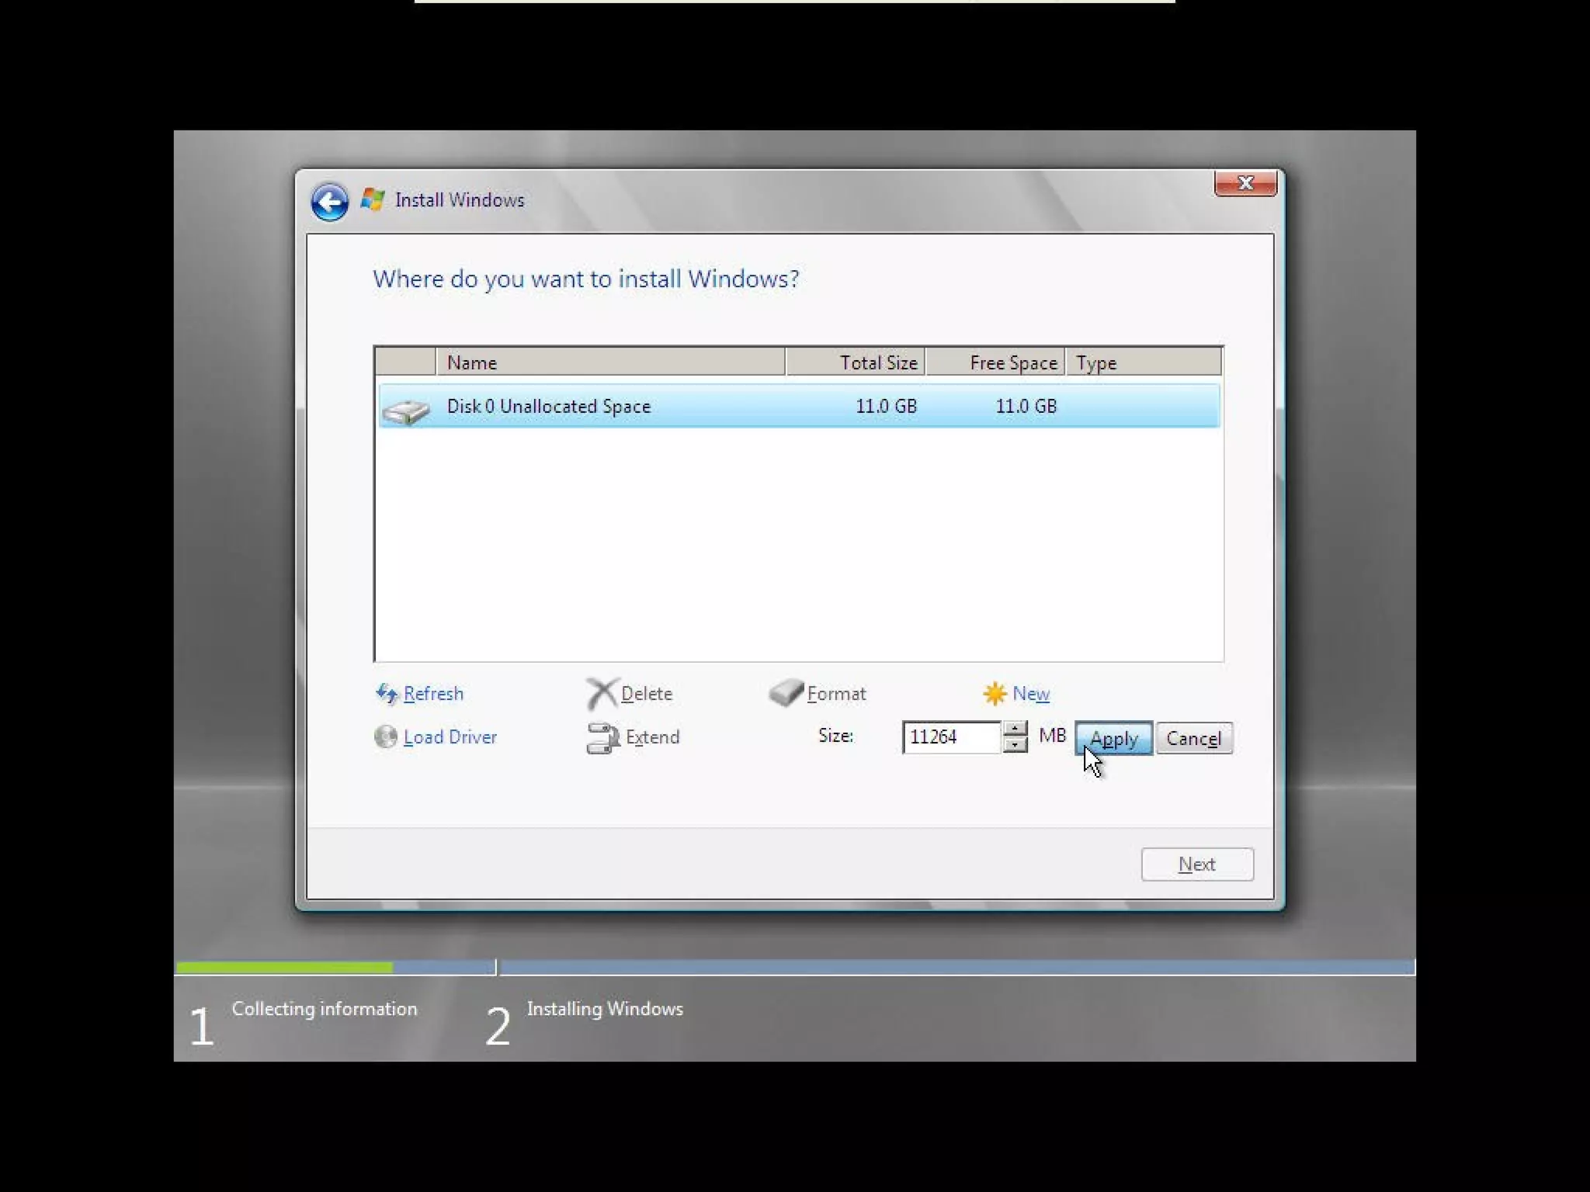Click the Windows flag logo in title

[373, 199]
